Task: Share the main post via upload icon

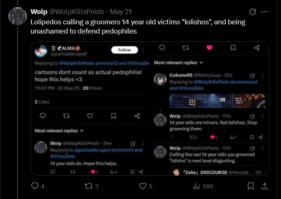Action: tap(264, 186)
